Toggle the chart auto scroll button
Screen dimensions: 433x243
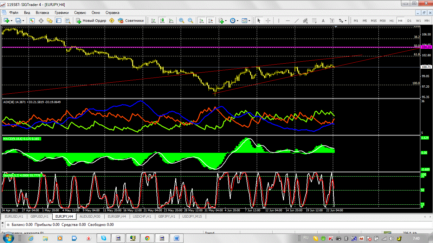201,21
